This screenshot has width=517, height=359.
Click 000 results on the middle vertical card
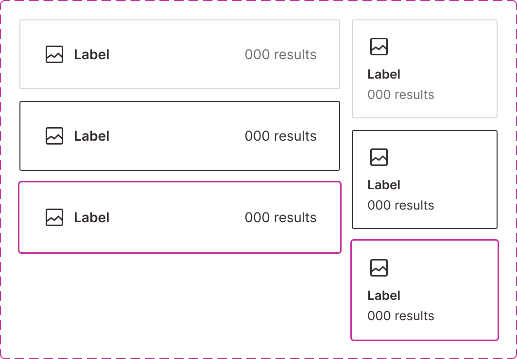400,205
